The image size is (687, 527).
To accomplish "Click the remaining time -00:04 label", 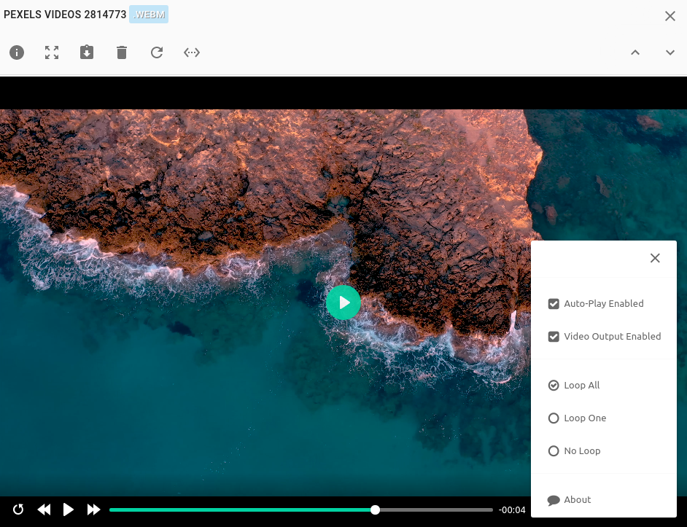I will pyautogui.click(x=512, y=510).
